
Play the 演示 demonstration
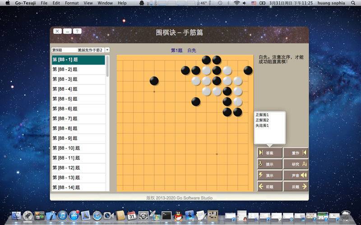point(270,175)
